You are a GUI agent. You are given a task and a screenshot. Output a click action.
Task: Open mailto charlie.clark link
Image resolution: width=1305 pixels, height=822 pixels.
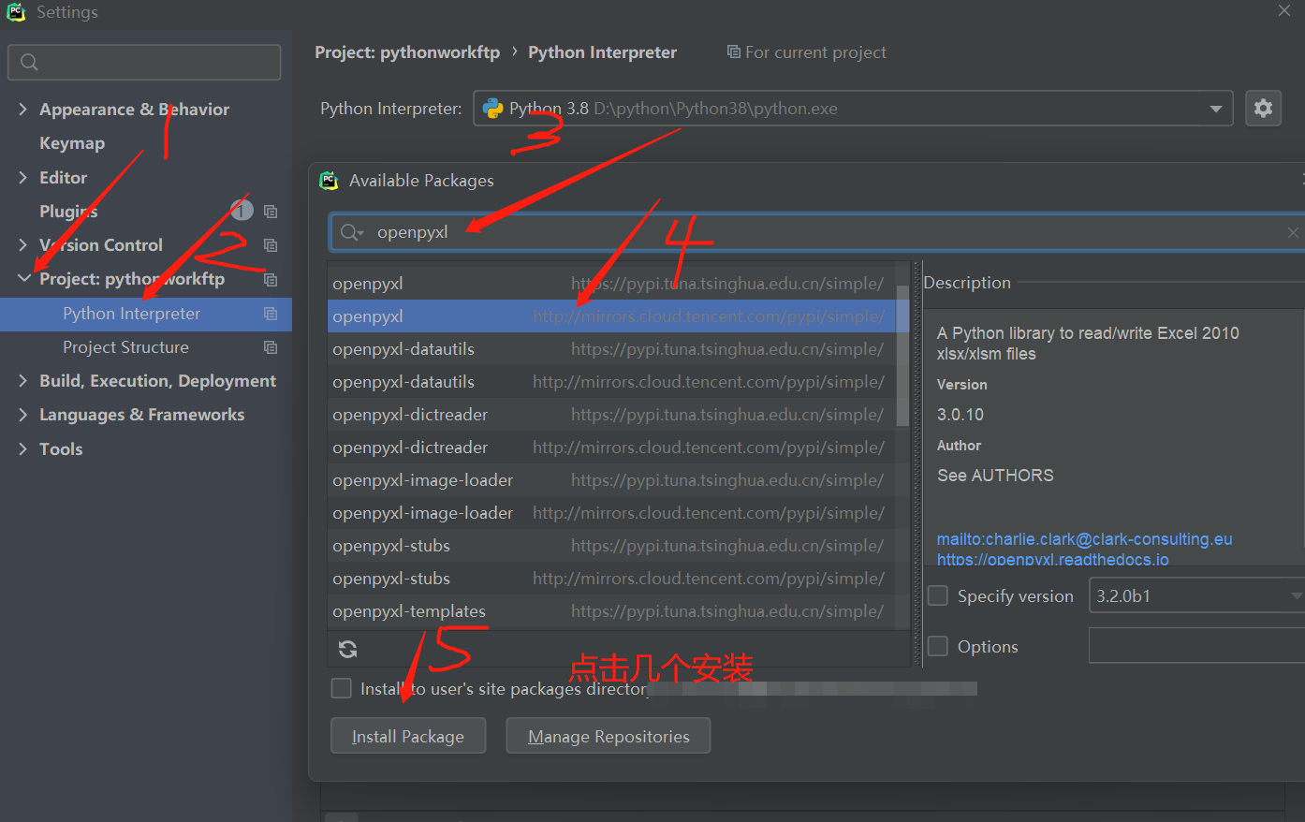pos(1084,539)
